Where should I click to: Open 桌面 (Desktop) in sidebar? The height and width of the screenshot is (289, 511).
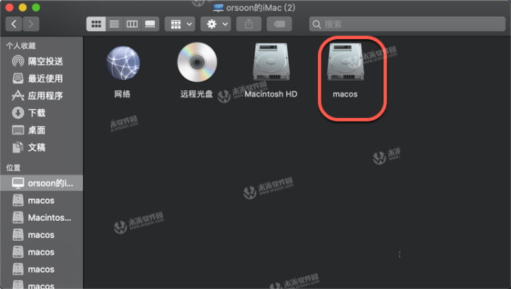coord(41,131)
